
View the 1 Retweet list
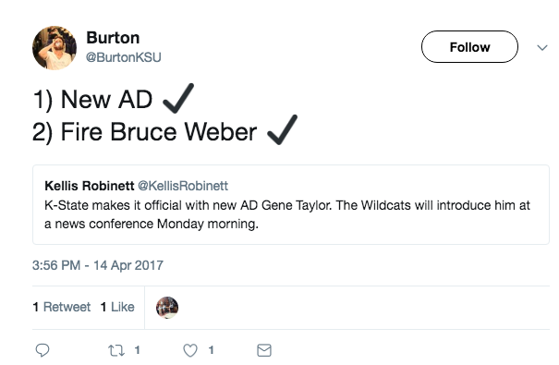pos(61,307)
